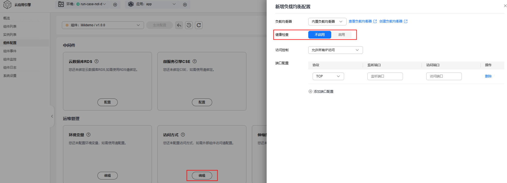
Task: Open the 内置负载均衡器 dropdown
Action: click(327, 22)
